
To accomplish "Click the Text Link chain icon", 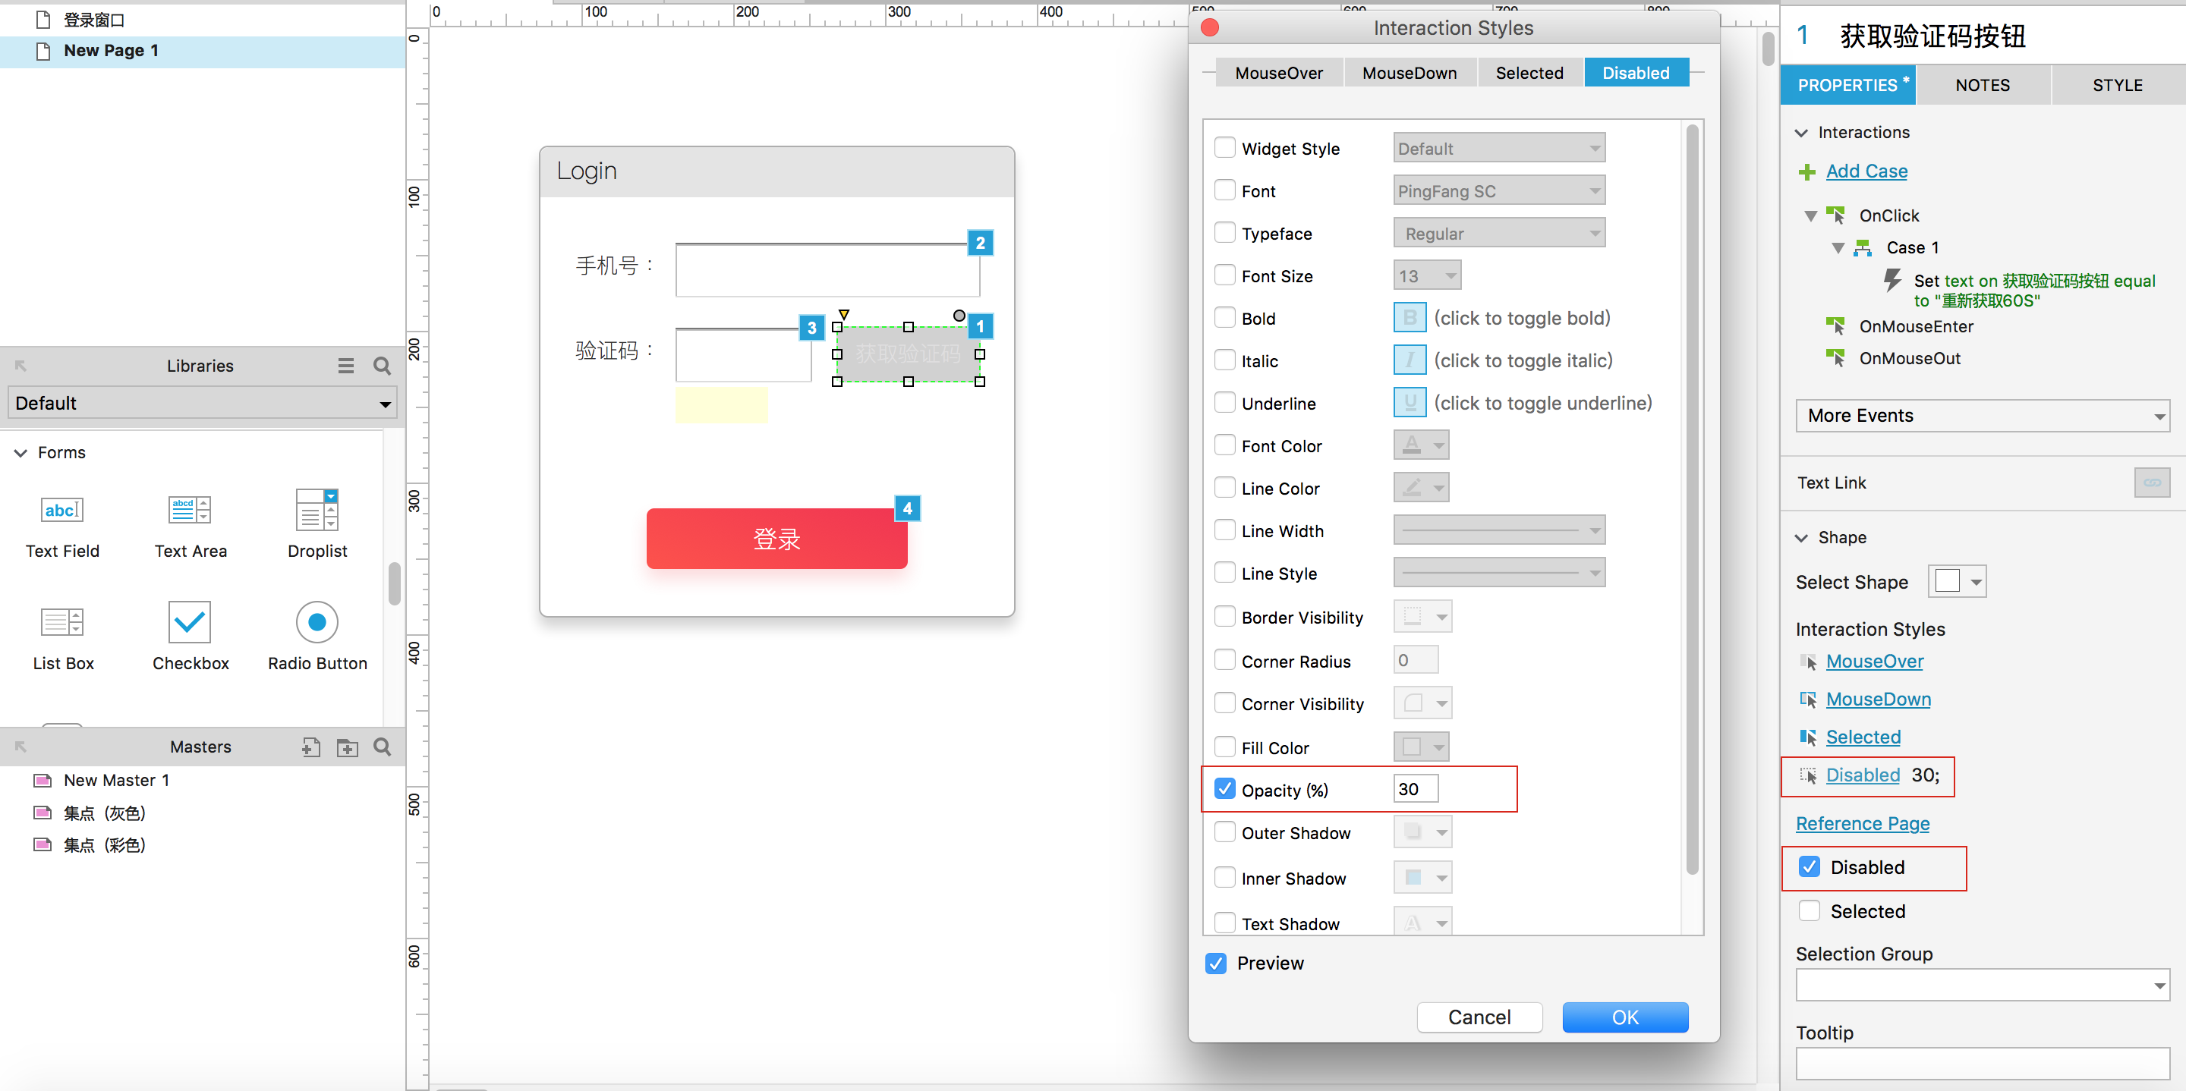I will point(2151,483).
